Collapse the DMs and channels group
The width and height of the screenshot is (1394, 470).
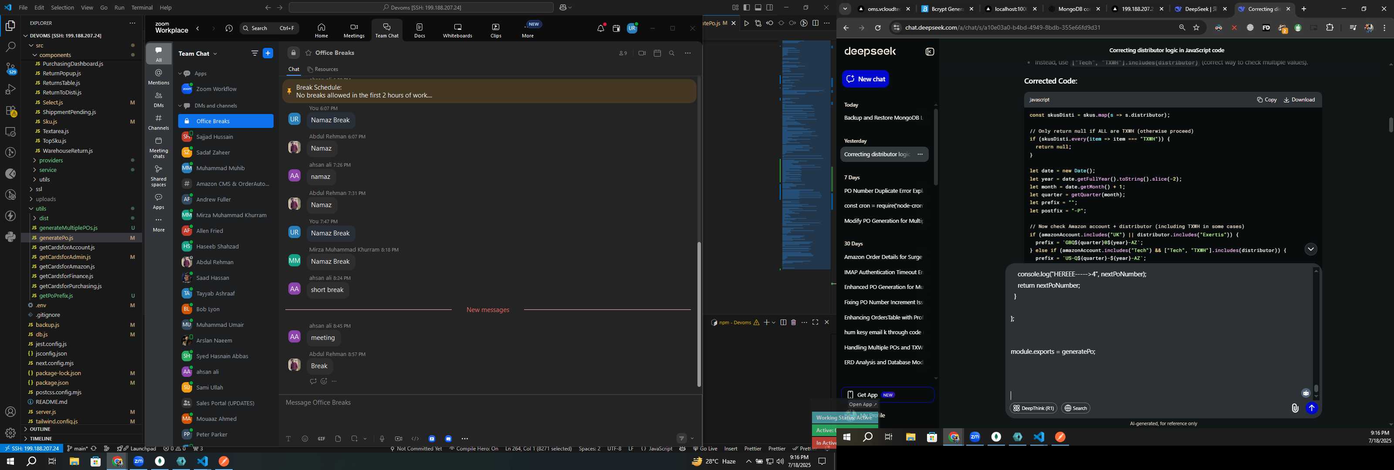(x=180, y=106)
